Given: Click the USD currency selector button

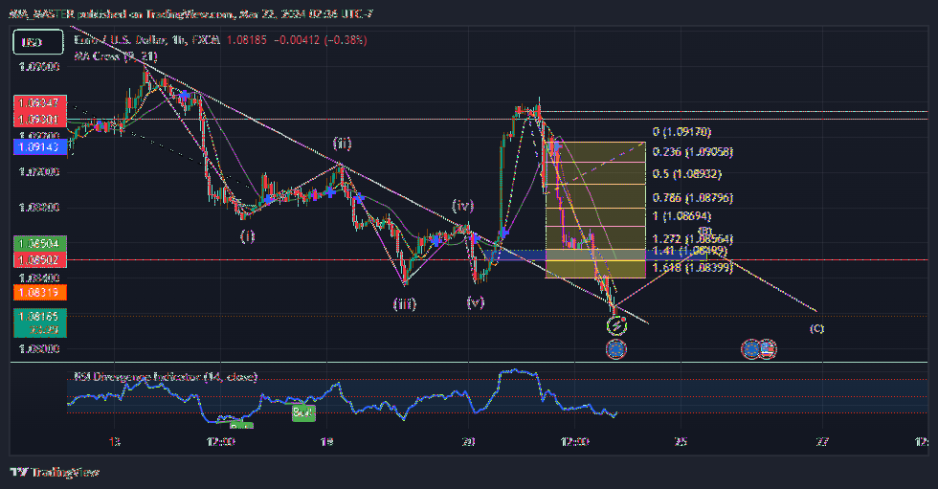Looking at the screenshot, I should click(38, 42).
